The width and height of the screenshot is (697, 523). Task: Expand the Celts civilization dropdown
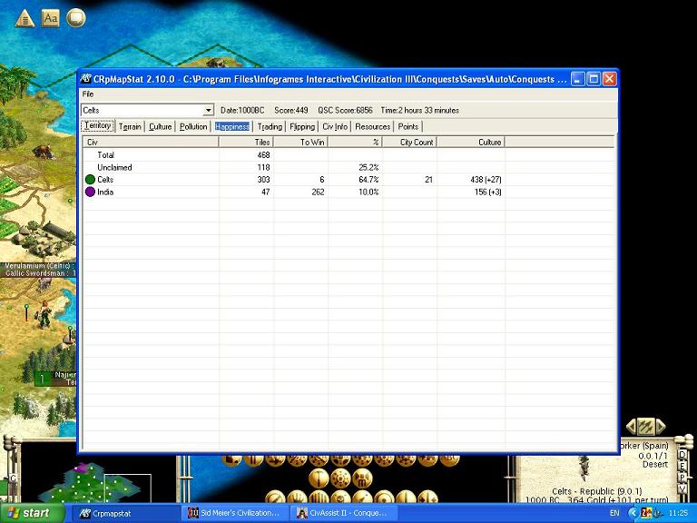(x=208, y=110)
